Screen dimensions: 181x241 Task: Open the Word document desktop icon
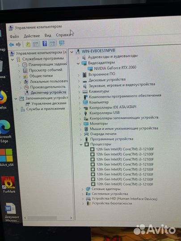(x=11, y=212)
